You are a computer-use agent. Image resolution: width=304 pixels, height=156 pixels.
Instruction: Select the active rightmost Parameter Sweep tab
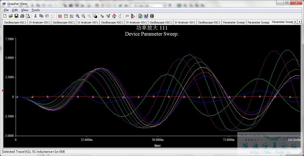(282, 22)
